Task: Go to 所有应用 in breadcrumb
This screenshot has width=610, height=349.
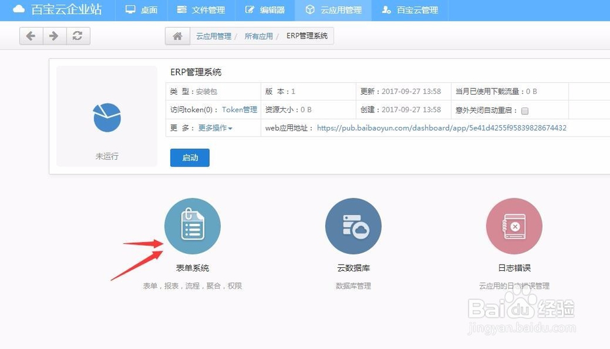Action: 259,36
